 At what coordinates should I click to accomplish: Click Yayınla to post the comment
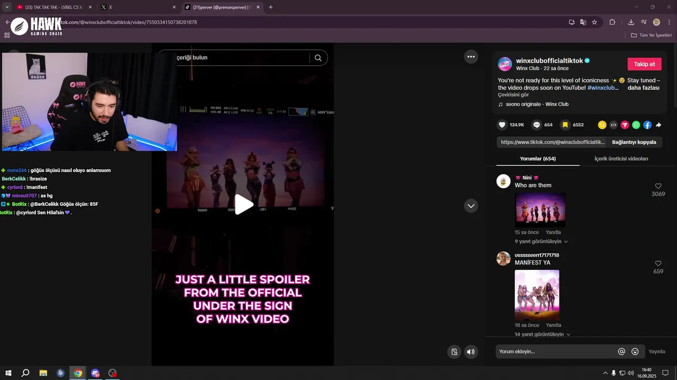click(657, 351)
